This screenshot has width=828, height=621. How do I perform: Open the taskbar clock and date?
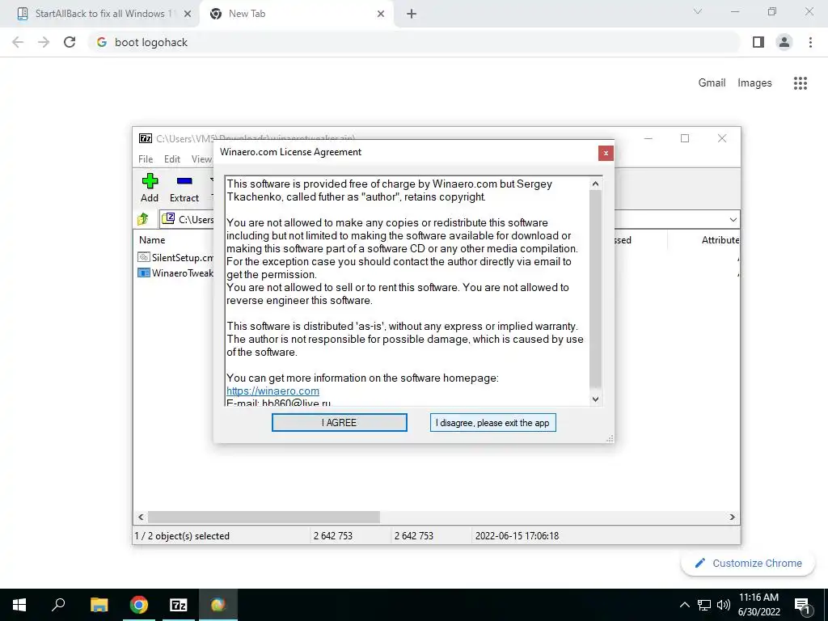coord(758,605)
